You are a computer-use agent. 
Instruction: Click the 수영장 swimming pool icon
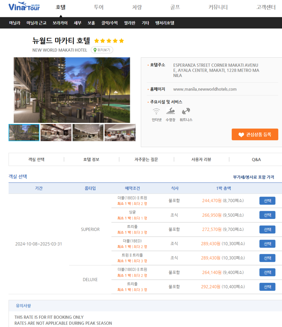[170, 111]
